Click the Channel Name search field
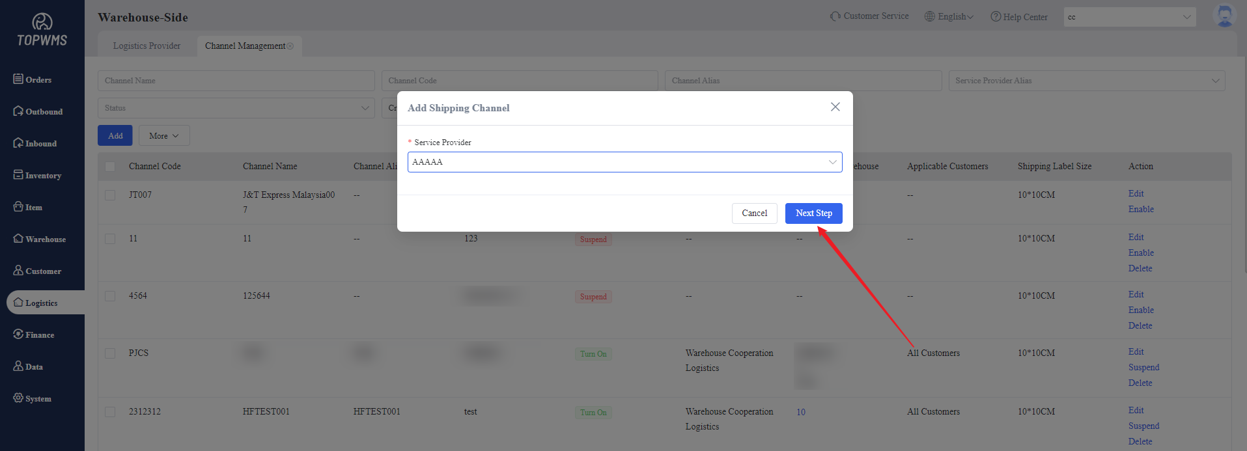The width and height of the screenshot is (1247, 451). point(236,81)
